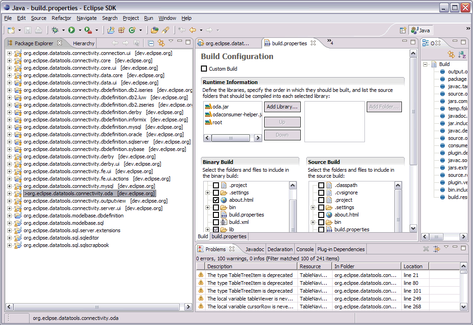Click the library list horizontal scrollbar thumb

click(231, 138)
